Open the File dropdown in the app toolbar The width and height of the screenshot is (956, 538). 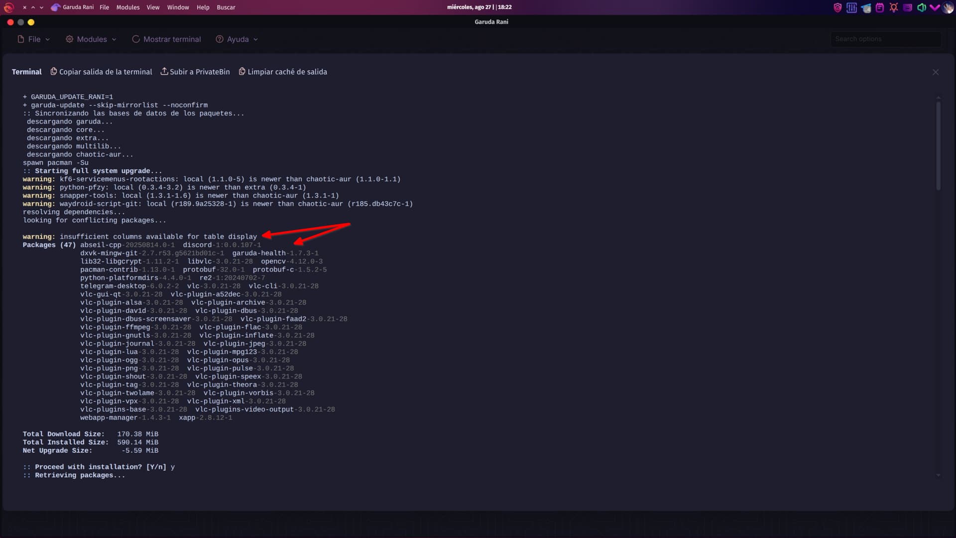point(34,39)
